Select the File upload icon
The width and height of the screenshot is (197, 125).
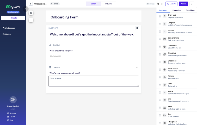click(164, 123)
